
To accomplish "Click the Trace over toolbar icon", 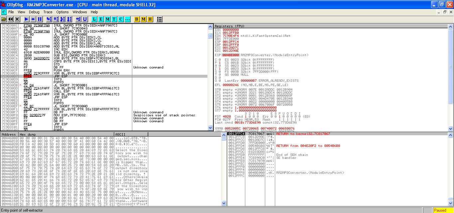I will (x=69, y=19).
